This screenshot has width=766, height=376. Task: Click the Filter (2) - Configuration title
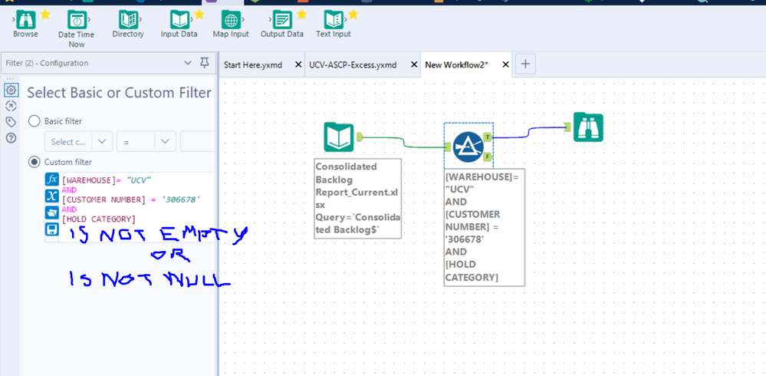pyautogui.click(x=47, y=63)
